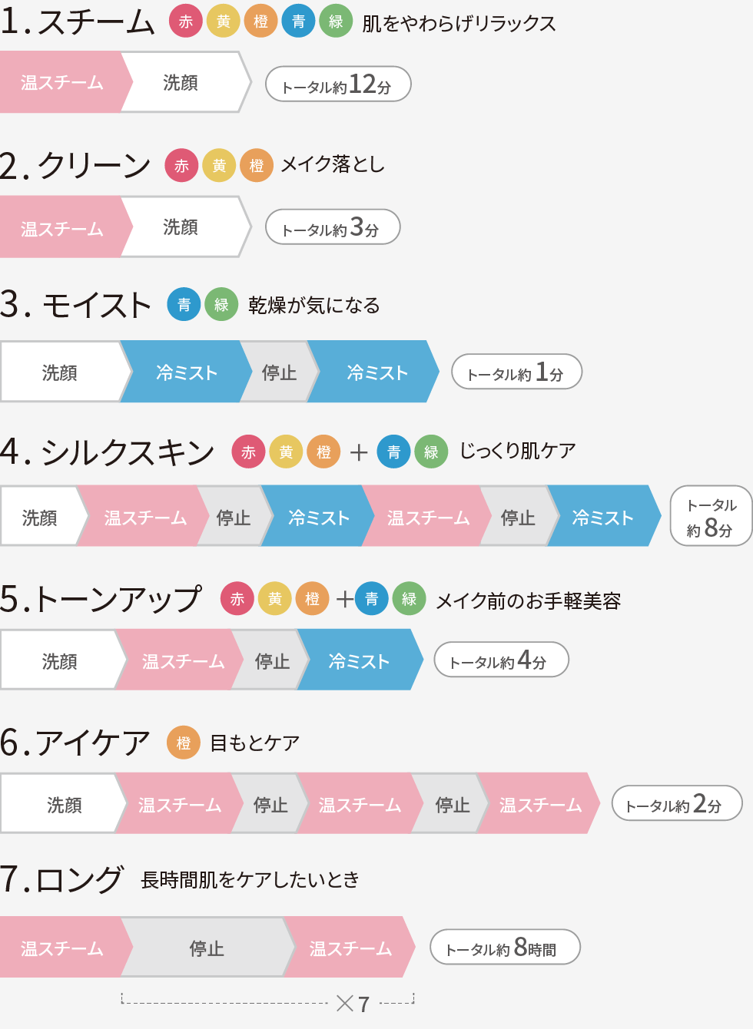Click the last 冷ミスト step in シルクスキン

pos(603,516)
